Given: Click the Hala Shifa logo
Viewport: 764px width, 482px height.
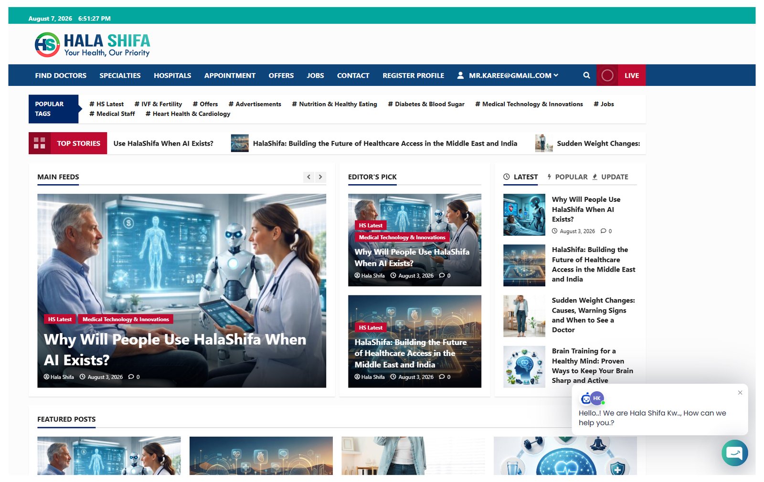Looking at the screenshot, I should 93,45.
